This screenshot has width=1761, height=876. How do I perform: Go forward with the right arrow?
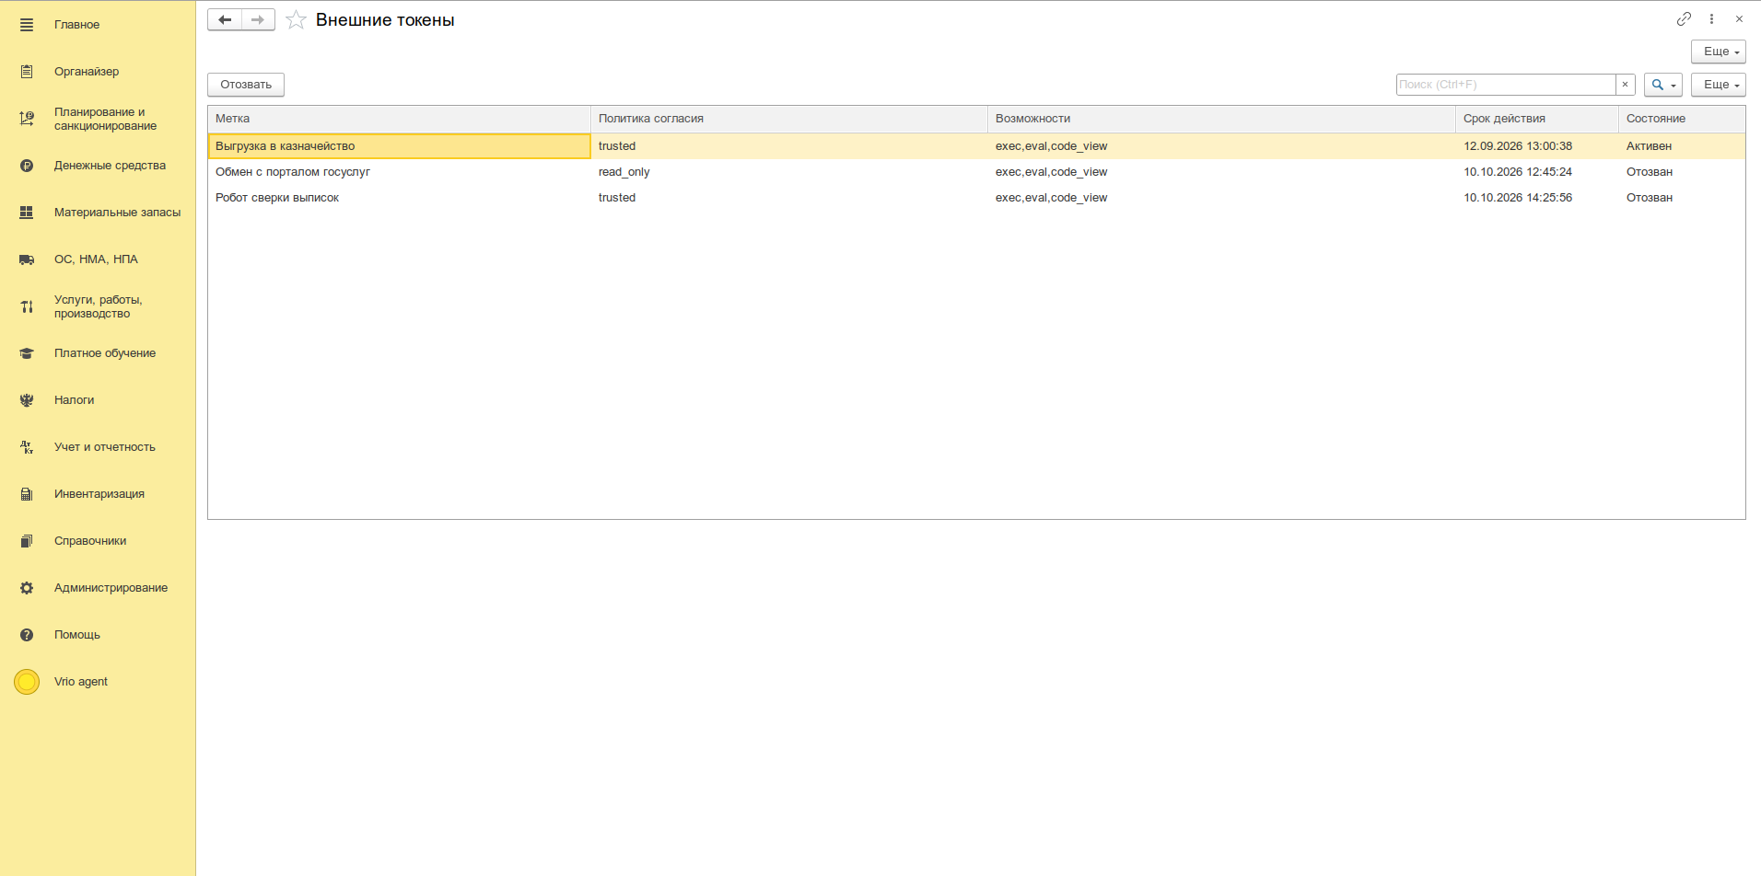tap(258, 19)
